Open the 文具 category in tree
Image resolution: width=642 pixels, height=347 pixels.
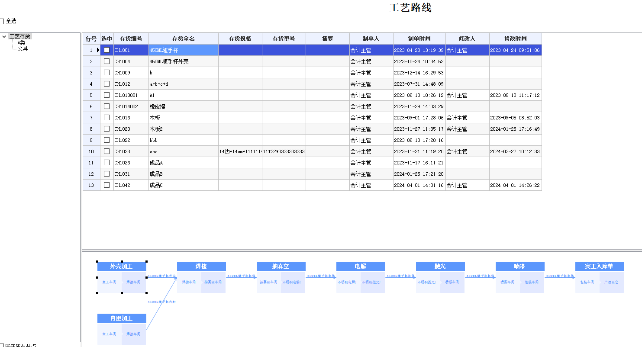coord(23,48)
